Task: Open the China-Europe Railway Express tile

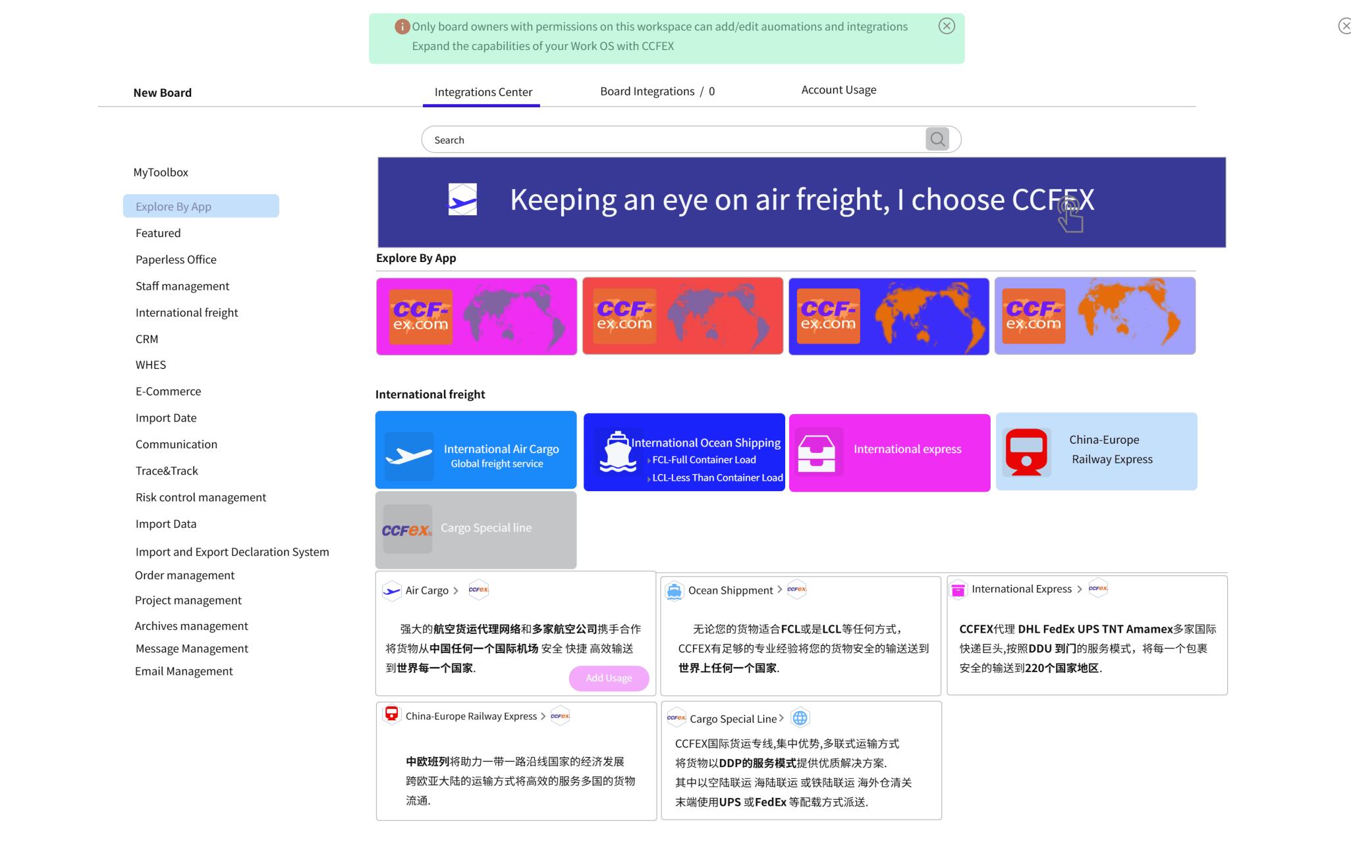Action: 1096,451
